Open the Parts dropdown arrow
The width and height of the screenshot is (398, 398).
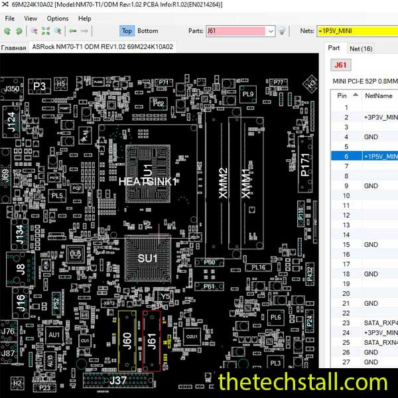[271, 31]
